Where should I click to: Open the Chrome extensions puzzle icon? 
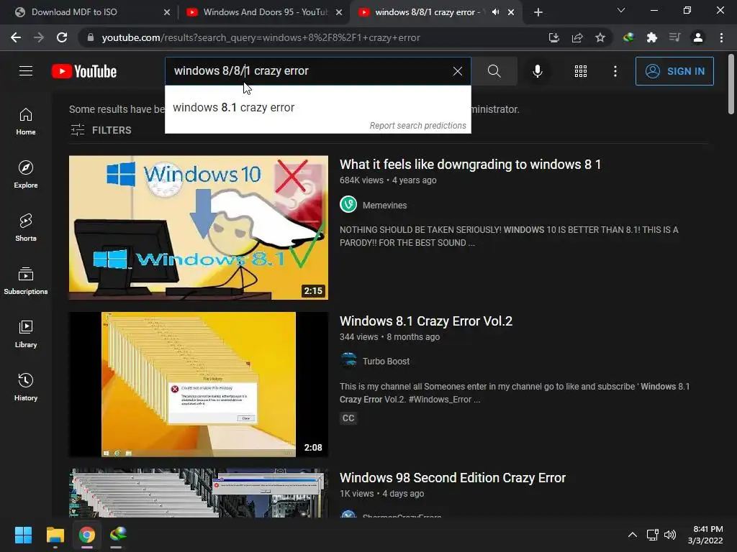click(651, 37)
